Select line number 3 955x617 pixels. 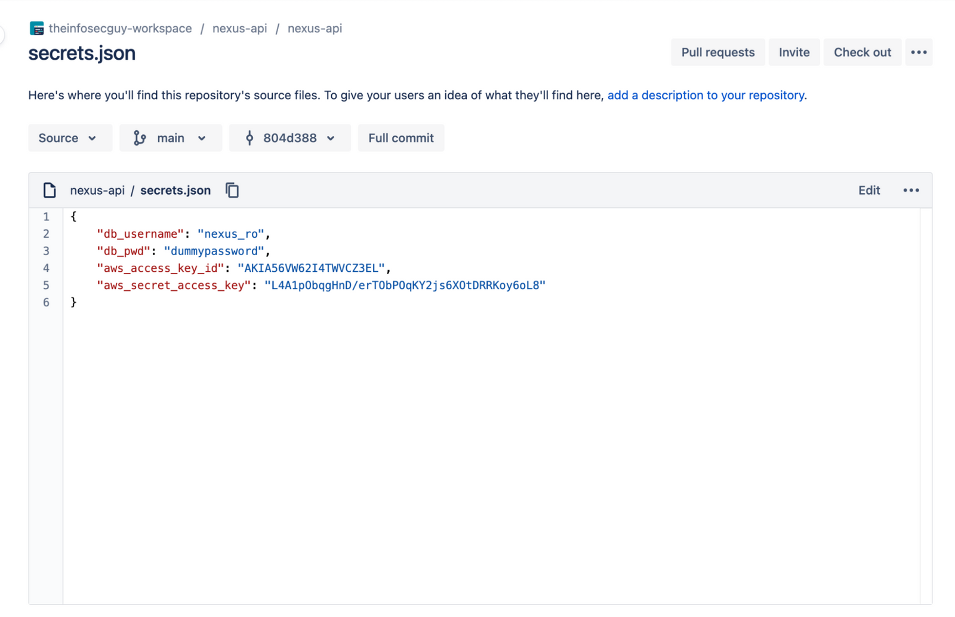pyautogui.click(x=46, y=251)
